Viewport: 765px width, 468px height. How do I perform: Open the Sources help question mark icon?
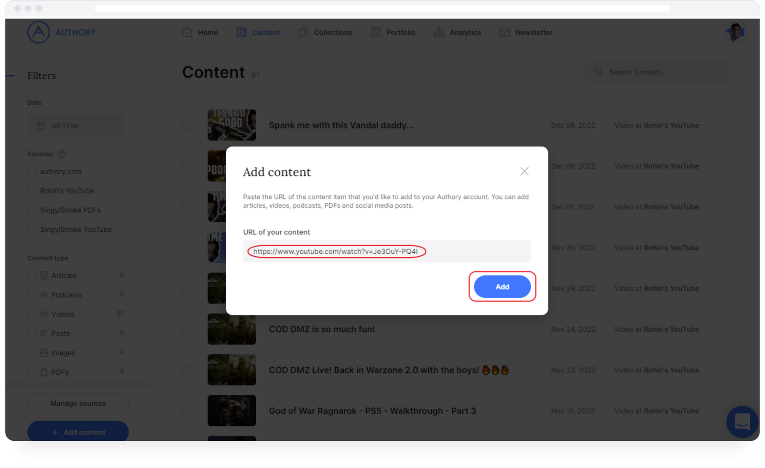click(x=61, y=154)
